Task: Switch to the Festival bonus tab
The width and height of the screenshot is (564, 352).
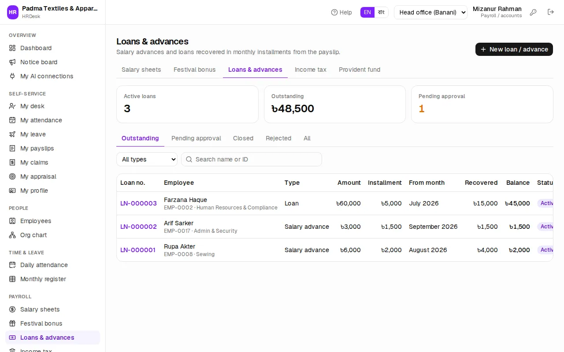Action: tap(195, 70)
